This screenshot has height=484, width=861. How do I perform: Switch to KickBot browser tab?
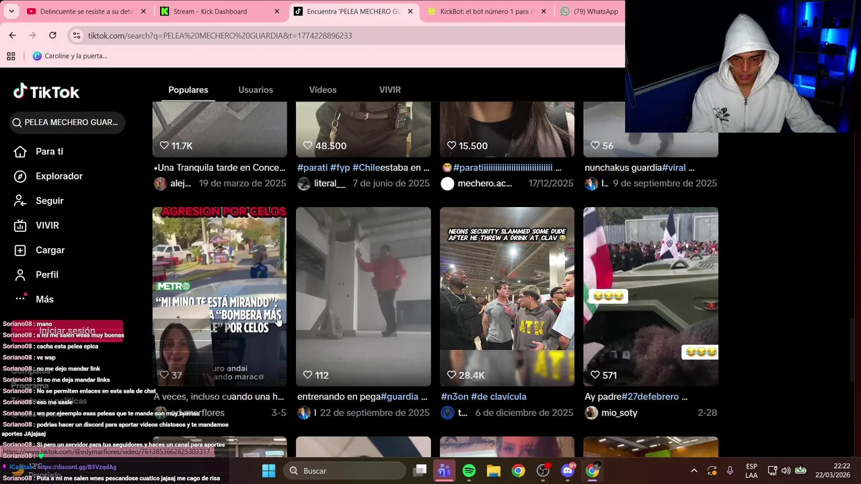[486, 11]
